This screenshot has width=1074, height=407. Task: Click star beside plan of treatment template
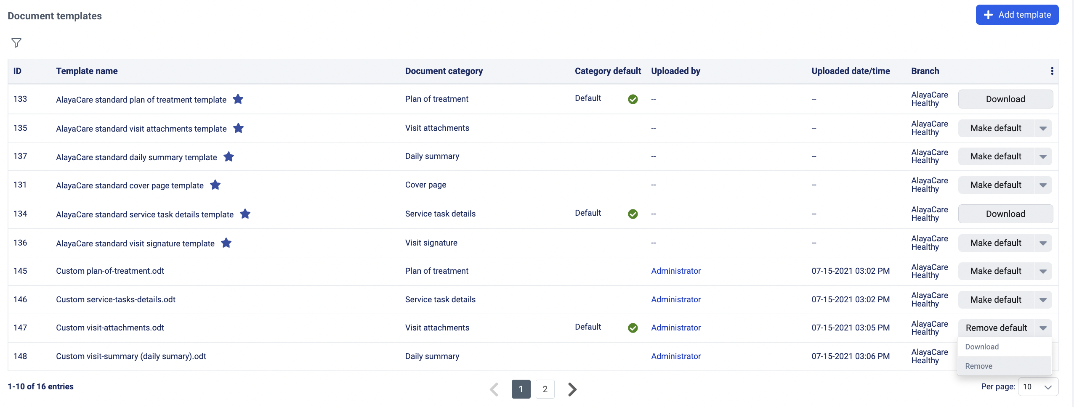coord(238,99)
